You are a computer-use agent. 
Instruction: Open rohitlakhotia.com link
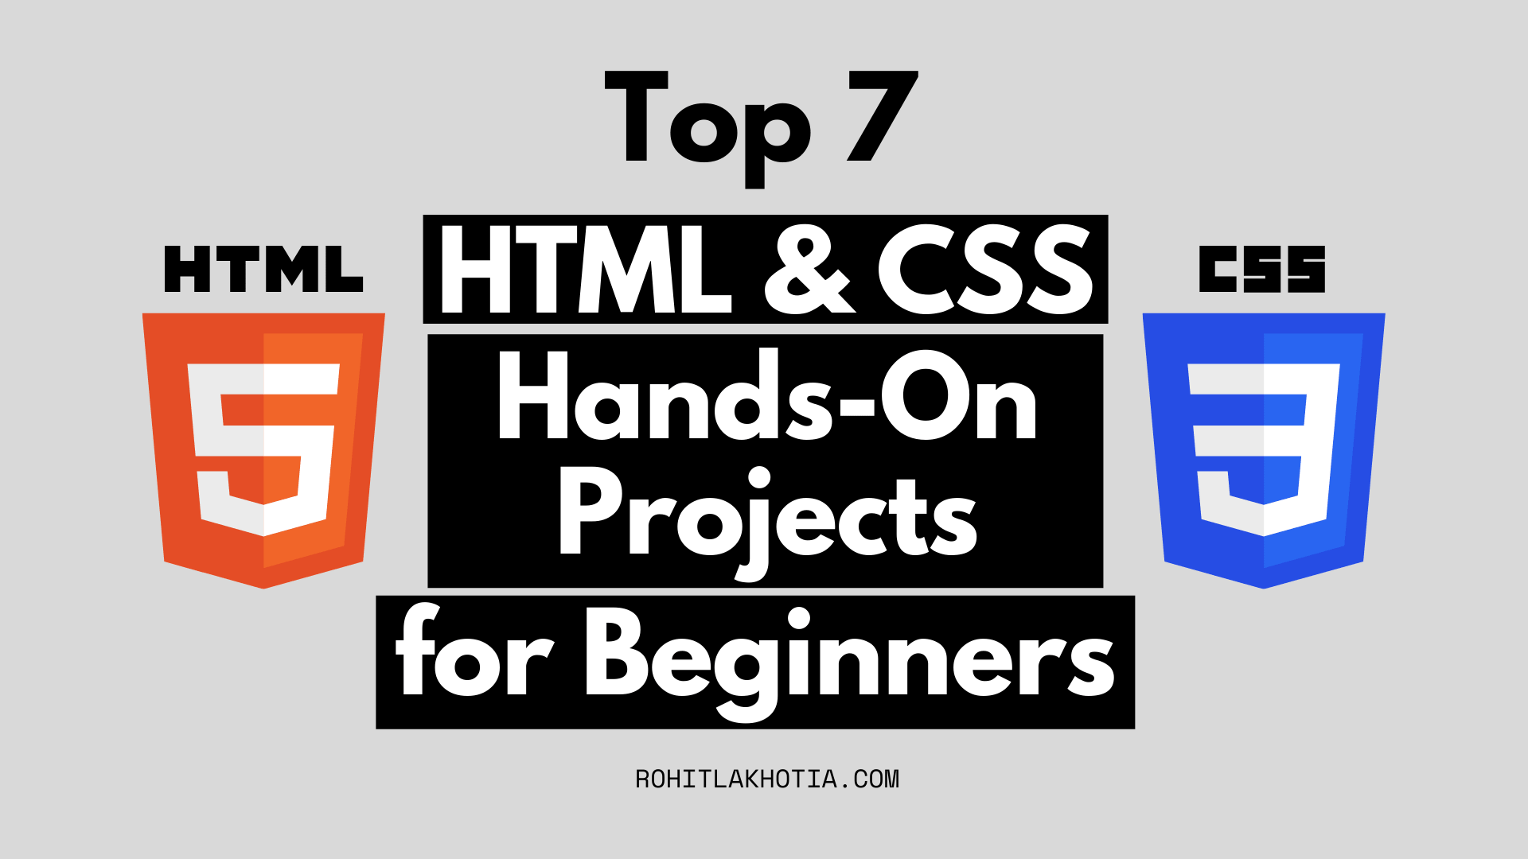[763, 774]
